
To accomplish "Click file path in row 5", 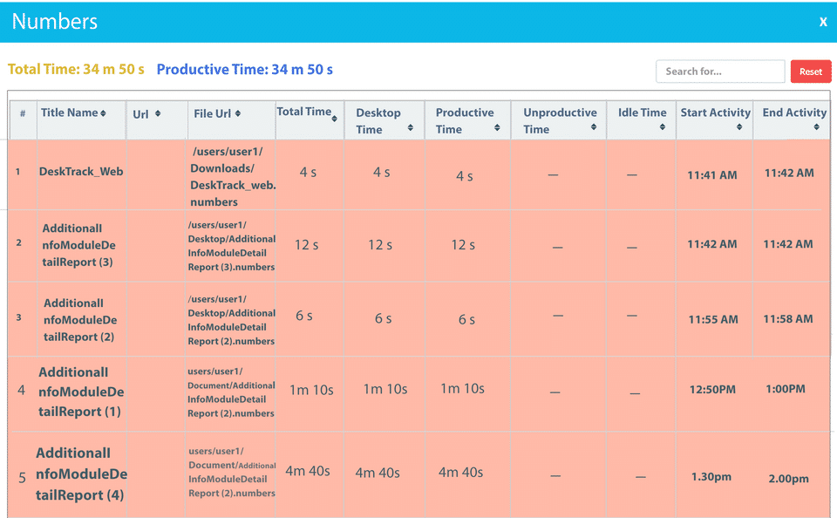I will point(232,472).
